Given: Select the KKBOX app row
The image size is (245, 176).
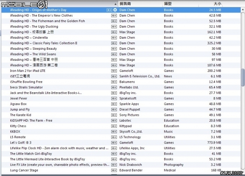Looking at the screenshot, I should tap(121, 132).
